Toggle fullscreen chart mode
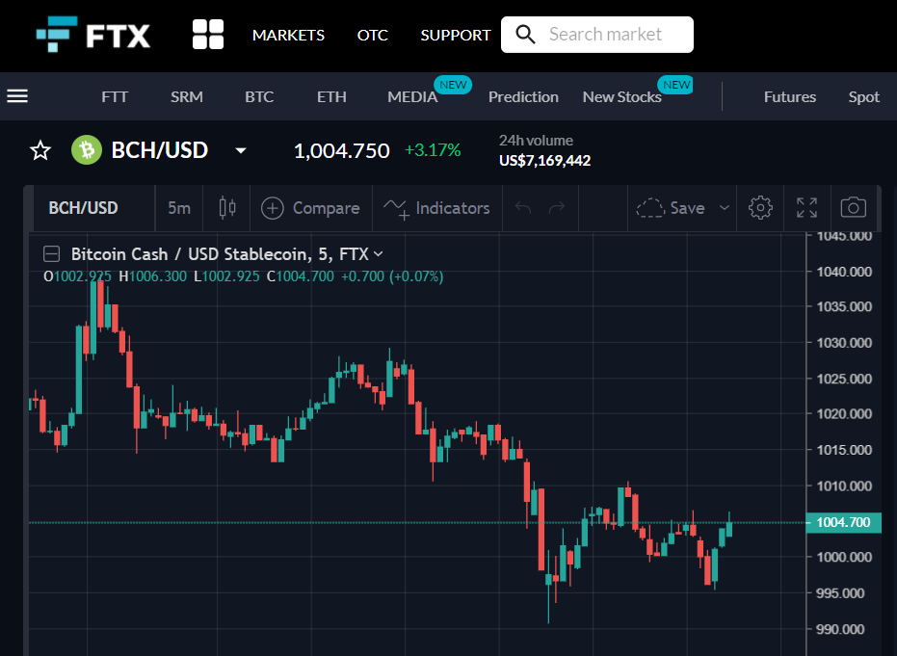 pos(806,208)
